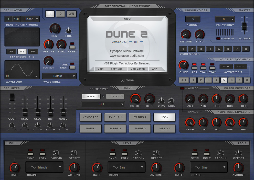Click the unison voices AMOUNT field
254x180 pixels.
193,19
